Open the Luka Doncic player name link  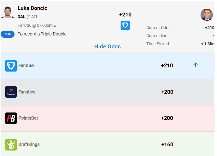32,8
